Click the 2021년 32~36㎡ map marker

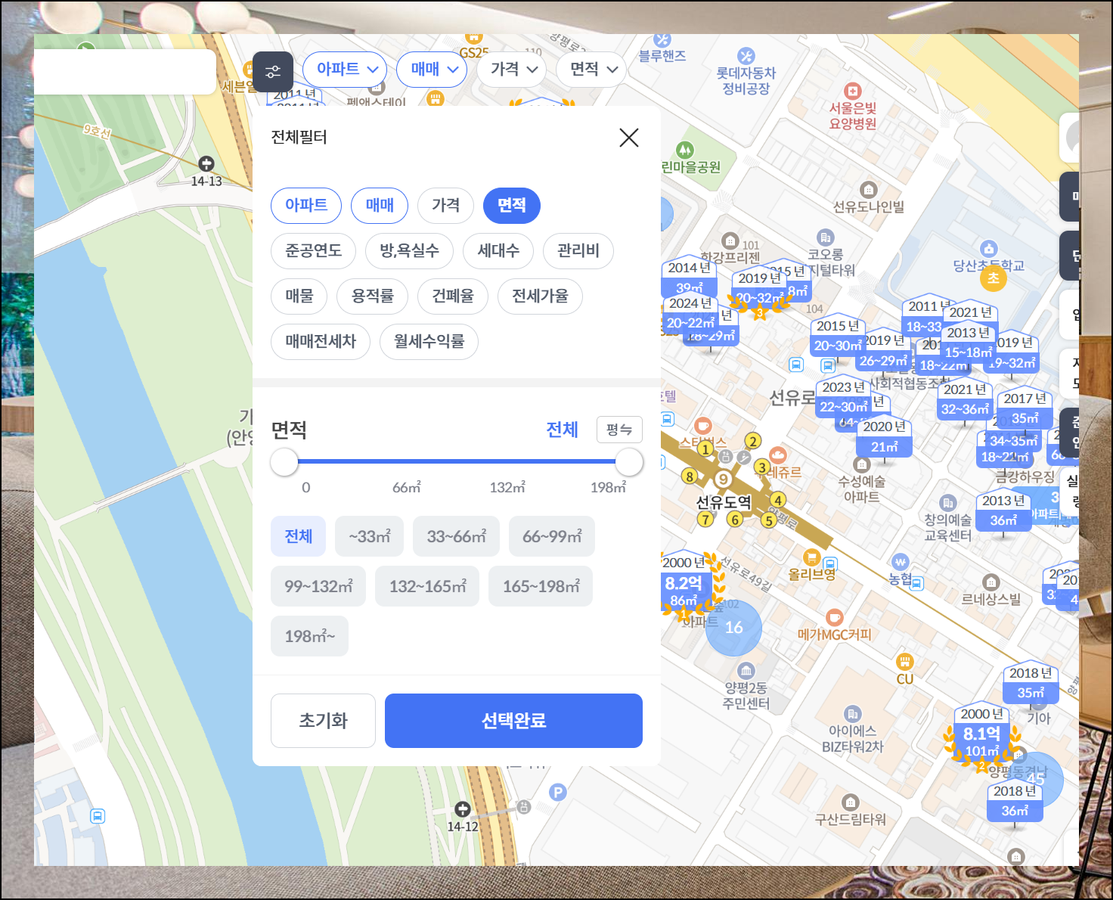[965, 400]
